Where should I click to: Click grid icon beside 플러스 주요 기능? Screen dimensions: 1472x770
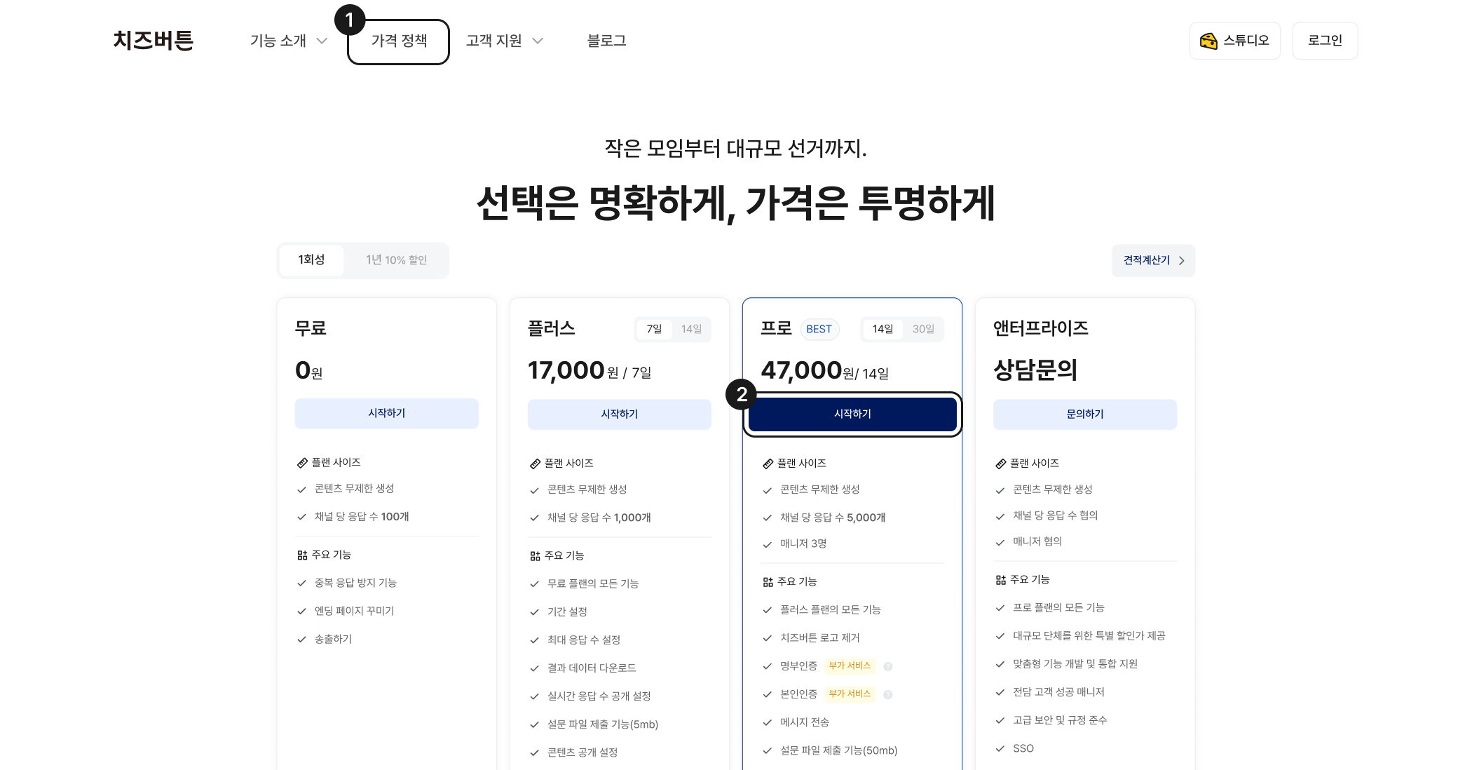pos(535,556)
